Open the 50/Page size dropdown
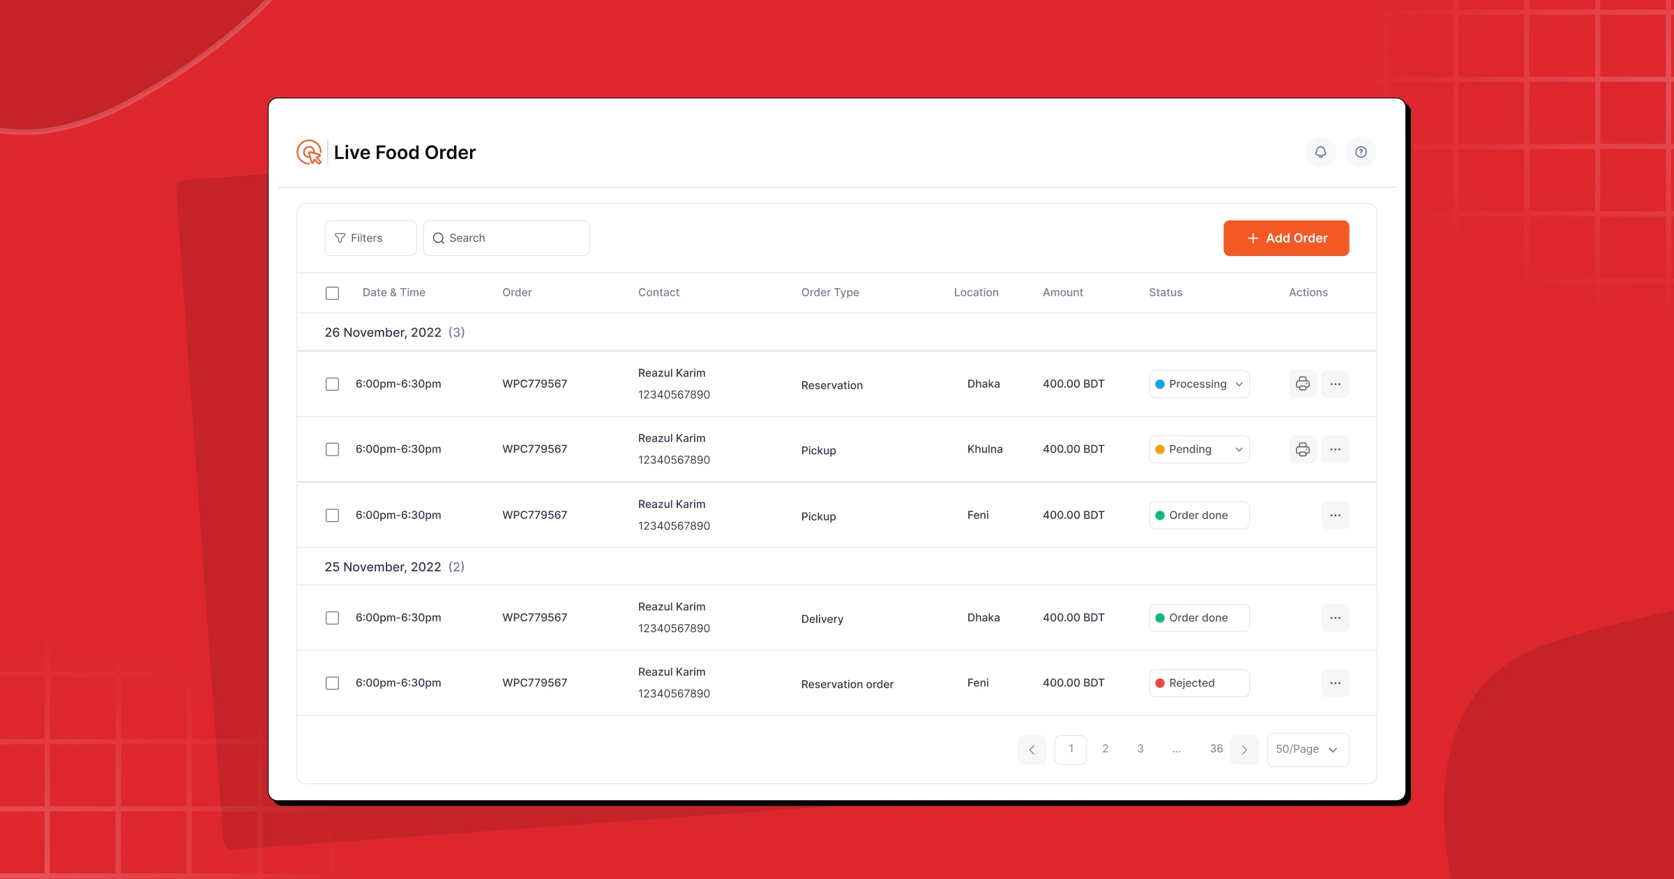Viewport: 1674px width, 879px height. click(1308, 749)
